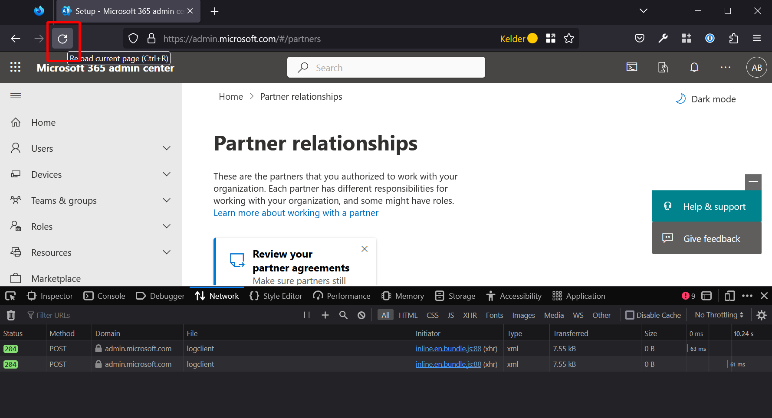Filter network by Images
The width and height of the screenshot is (772, 418).
[523, 315]
